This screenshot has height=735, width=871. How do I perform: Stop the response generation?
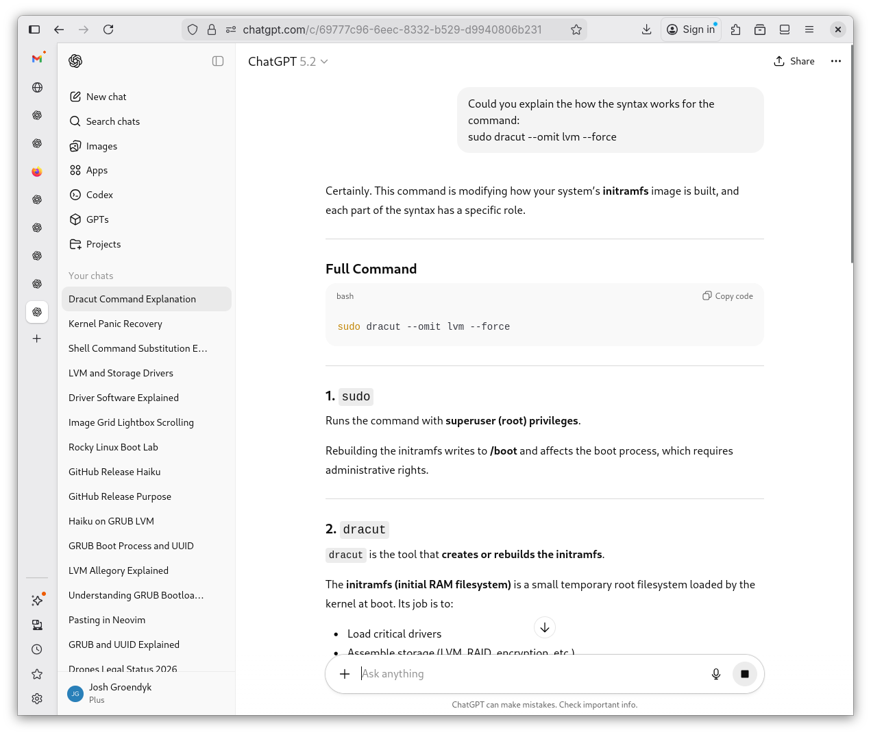[x=745, y=674]
